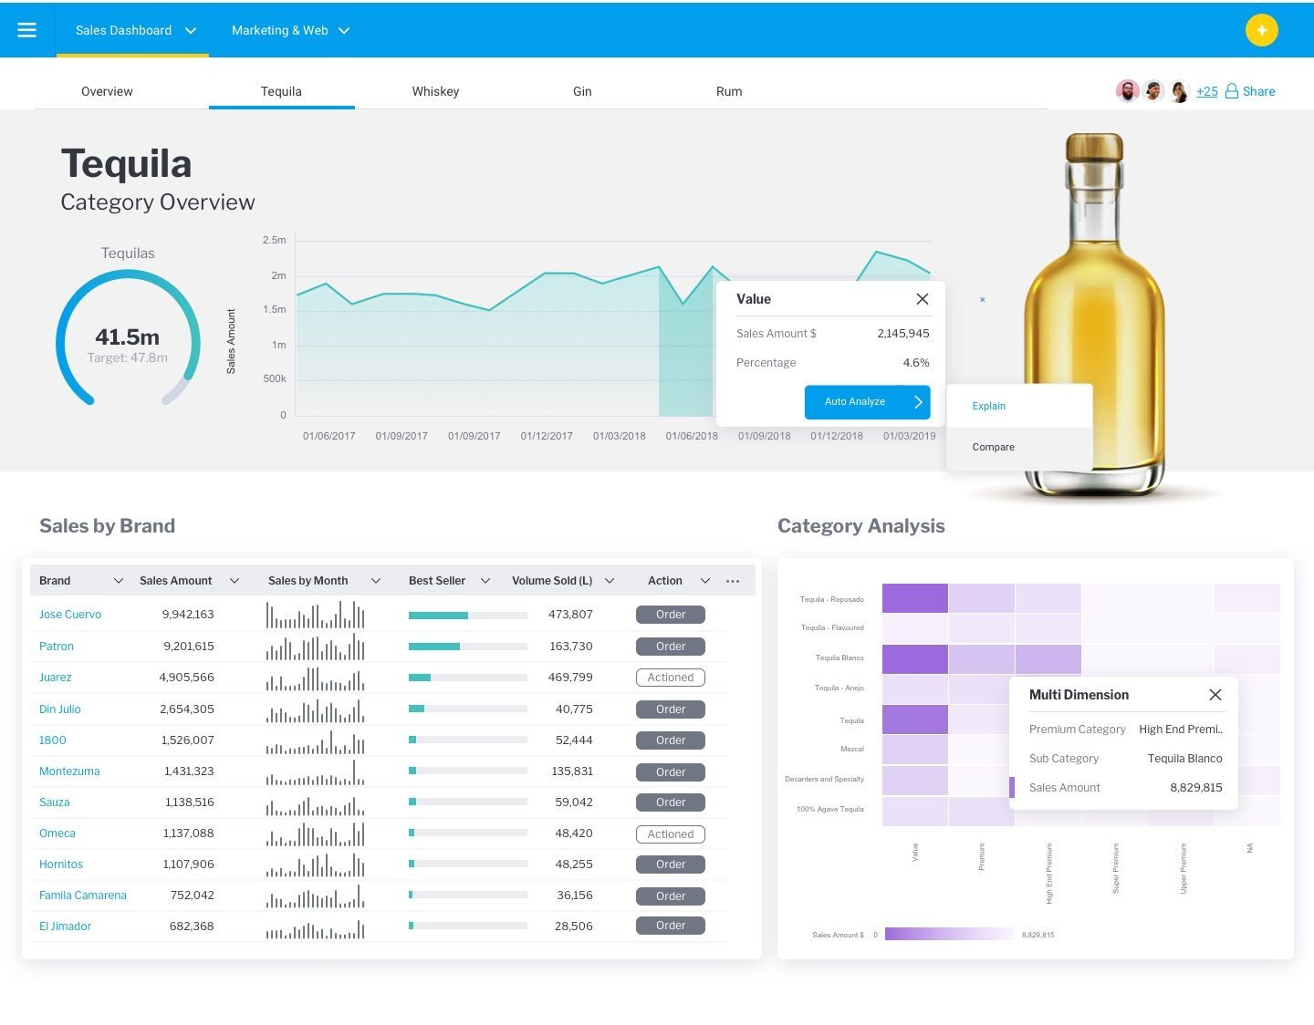Click the Sales Amount gradient legend bar
The height and width of the screenshot is (1025, 1314).
pyautogui.click(x=949, y=934)
